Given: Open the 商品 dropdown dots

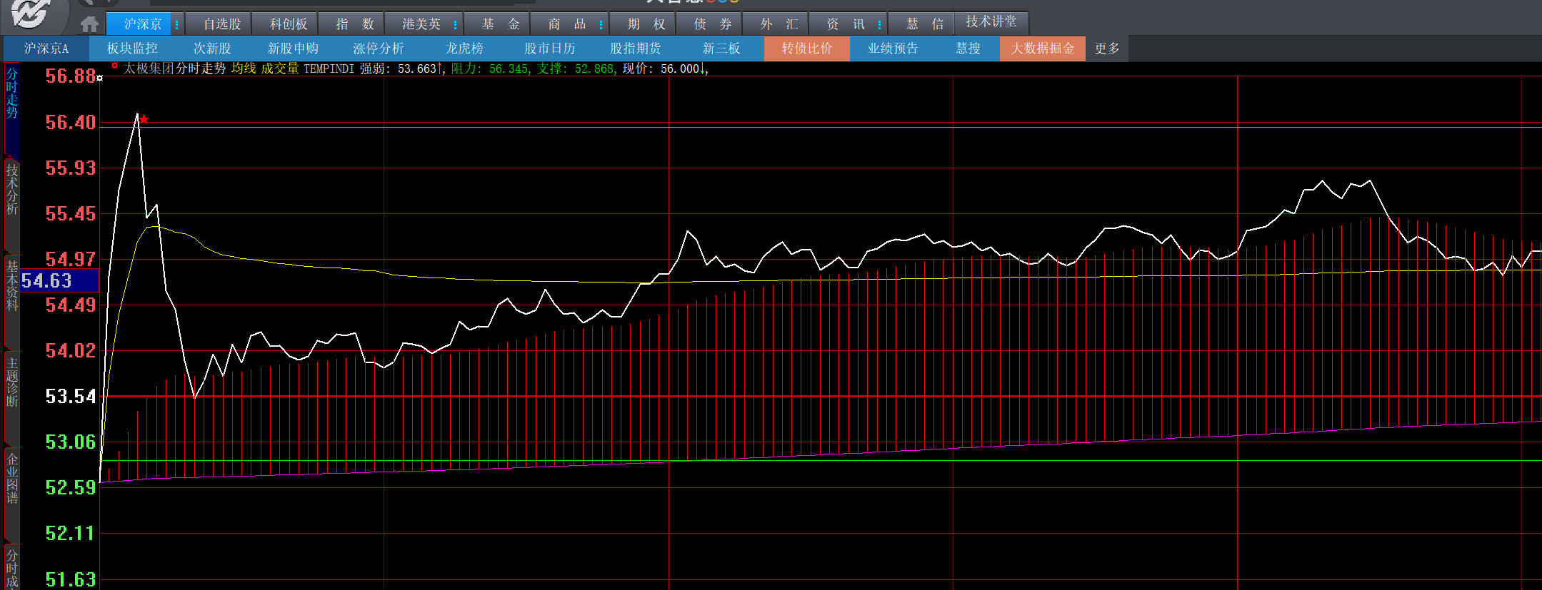Looking at the screenshot, I should pos(601,24).
